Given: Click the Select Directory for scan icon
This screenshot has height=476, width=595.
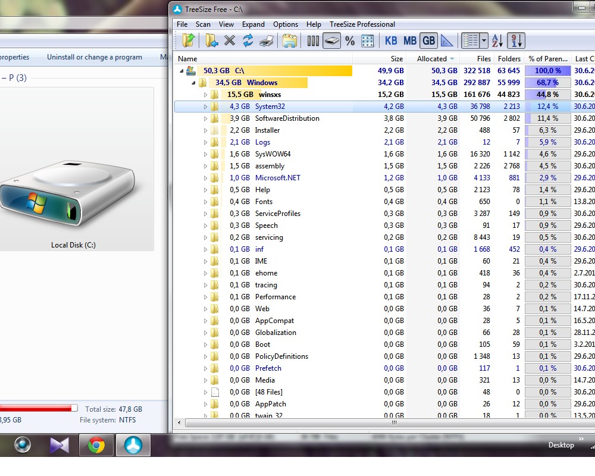Looking at the screenshot, I should pos(211,40).
